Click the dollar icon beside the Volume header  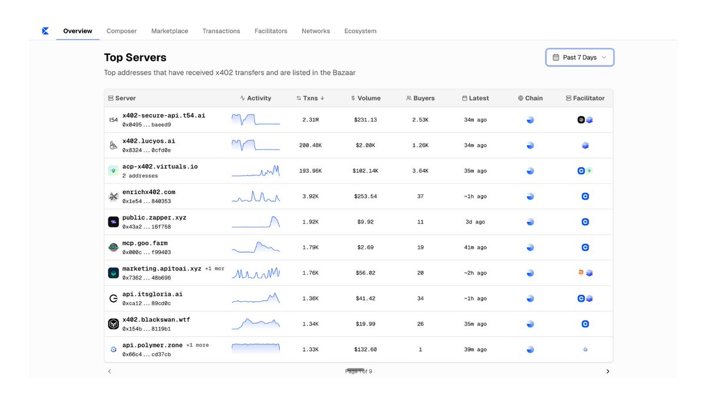click(354, 98)
